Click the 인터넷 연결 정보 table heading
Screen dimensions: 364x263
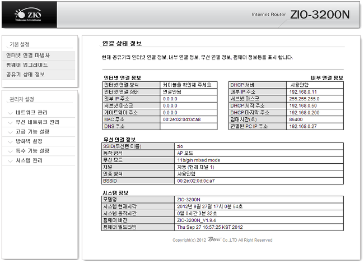point(122,78)
